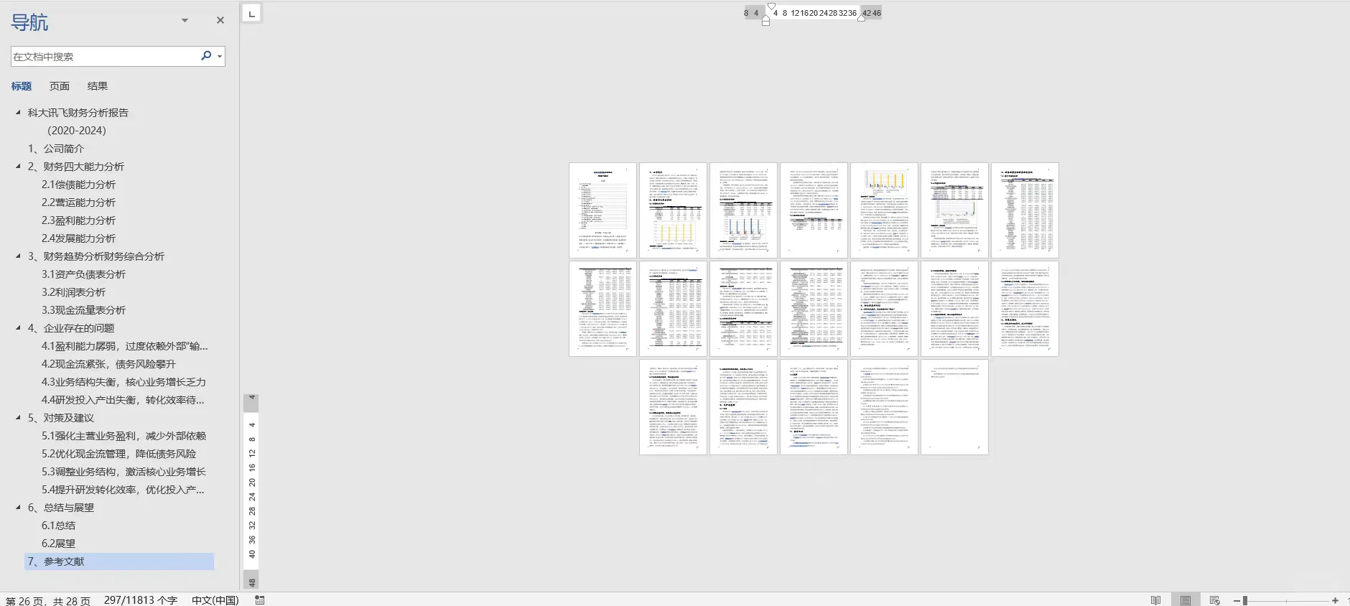This screenshot has height=606, width=1350.
Task: Open first page thumbnail with table of contents
Action: click(602, 210)
